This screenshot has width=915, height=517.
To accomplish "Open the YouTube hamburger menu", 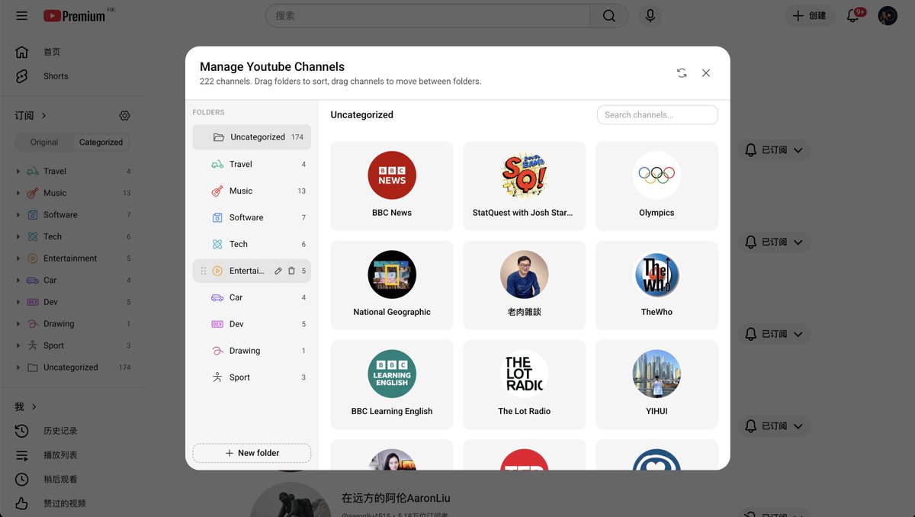I will [x=21, y=16].
